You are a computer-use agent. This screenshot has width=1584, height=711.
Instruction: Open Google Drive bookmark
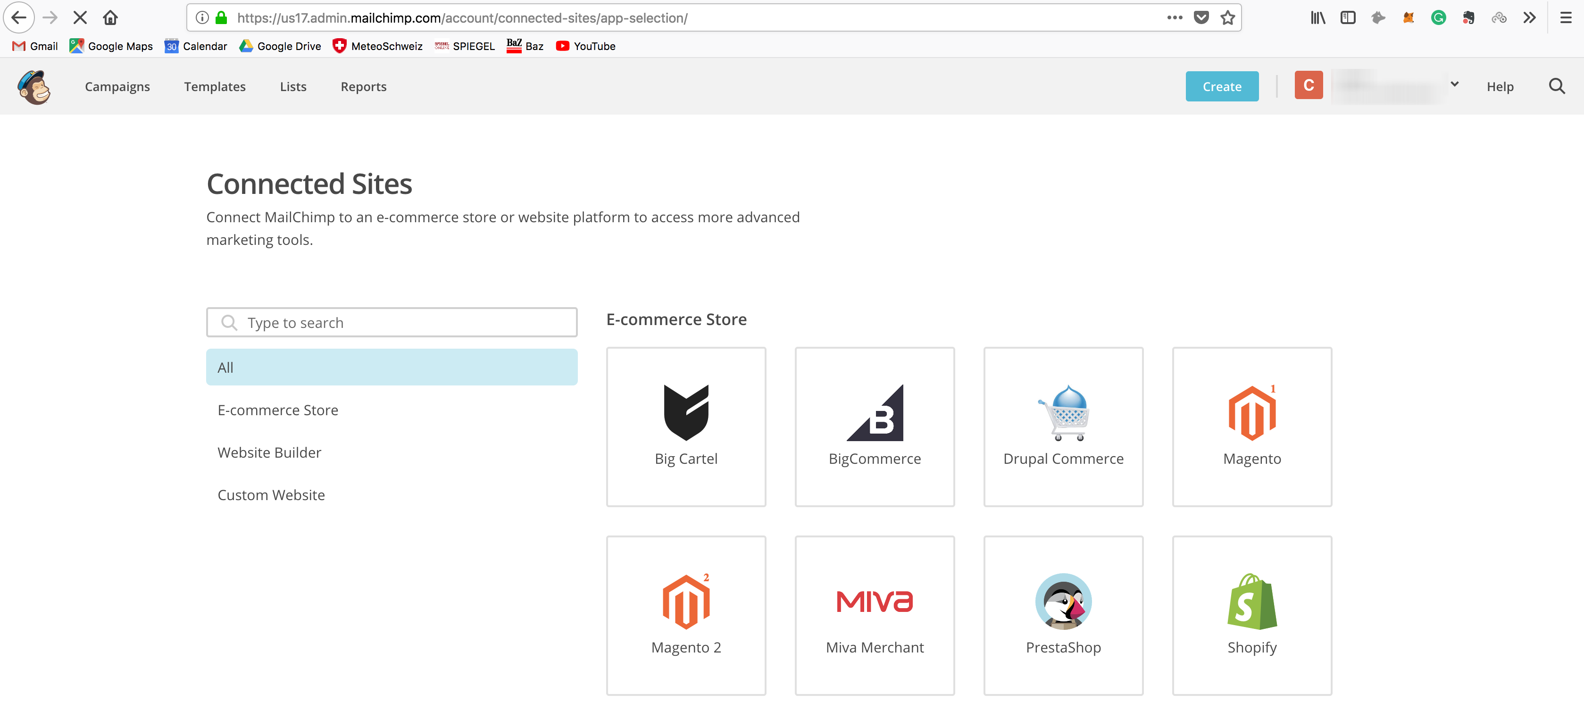(x=280, y=46)
